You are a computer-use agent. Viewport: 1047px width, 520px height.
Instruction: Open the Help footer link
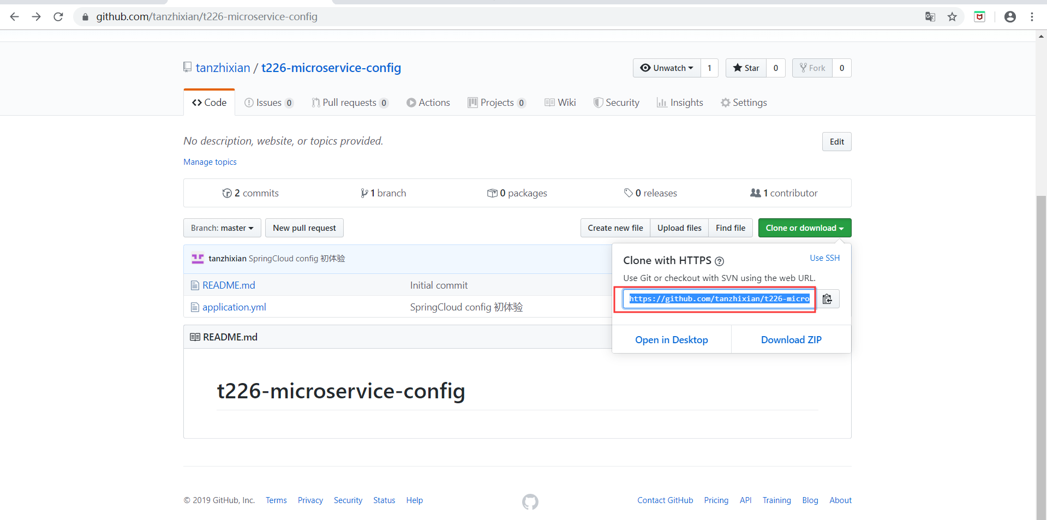(x=415, y=500)
